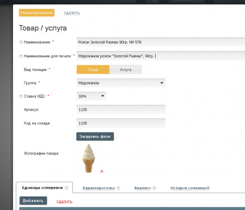Switch to the Характеристики tab
The image size is (245, 210).
(x=99, y=188)
